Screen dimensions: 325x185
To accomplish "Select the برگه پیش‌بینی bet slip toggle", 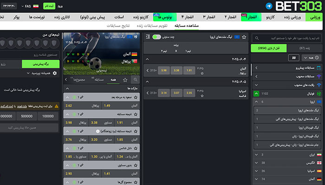I will (41, 64).
